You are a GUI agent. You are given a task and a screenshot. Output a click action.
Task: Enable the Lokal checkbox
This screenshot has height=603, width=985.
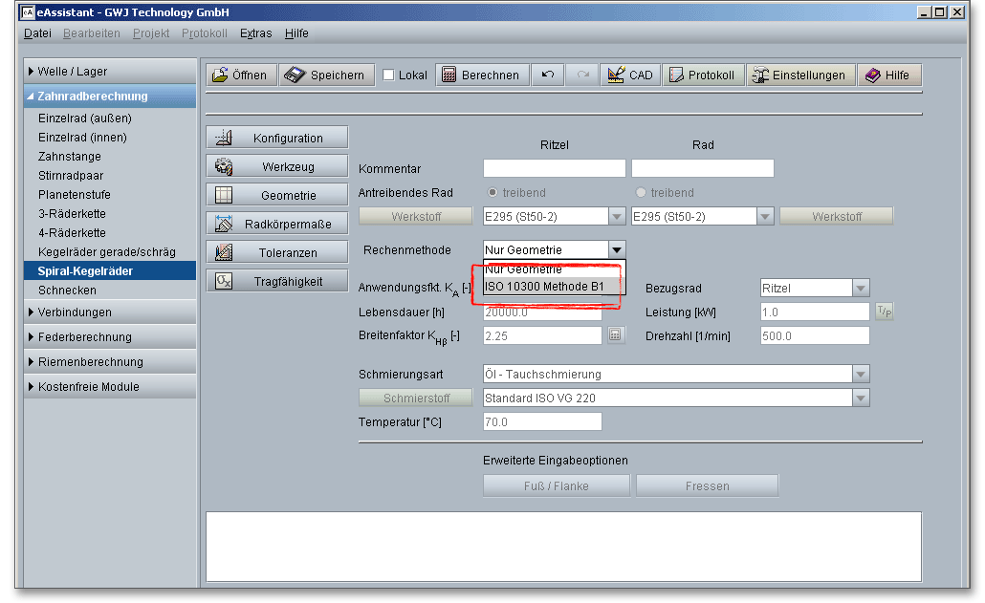388,75
